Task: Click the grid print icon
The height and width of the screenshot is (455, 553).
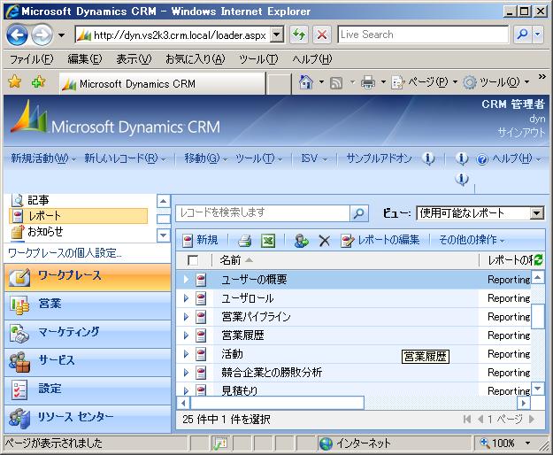Action: (244, 241)
